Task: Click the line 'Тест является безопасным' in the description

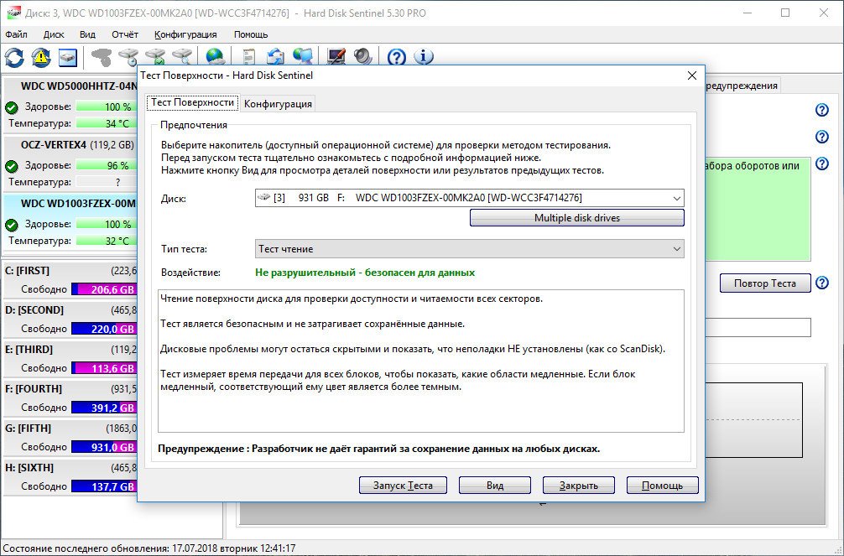Action: tap(312, 324)
